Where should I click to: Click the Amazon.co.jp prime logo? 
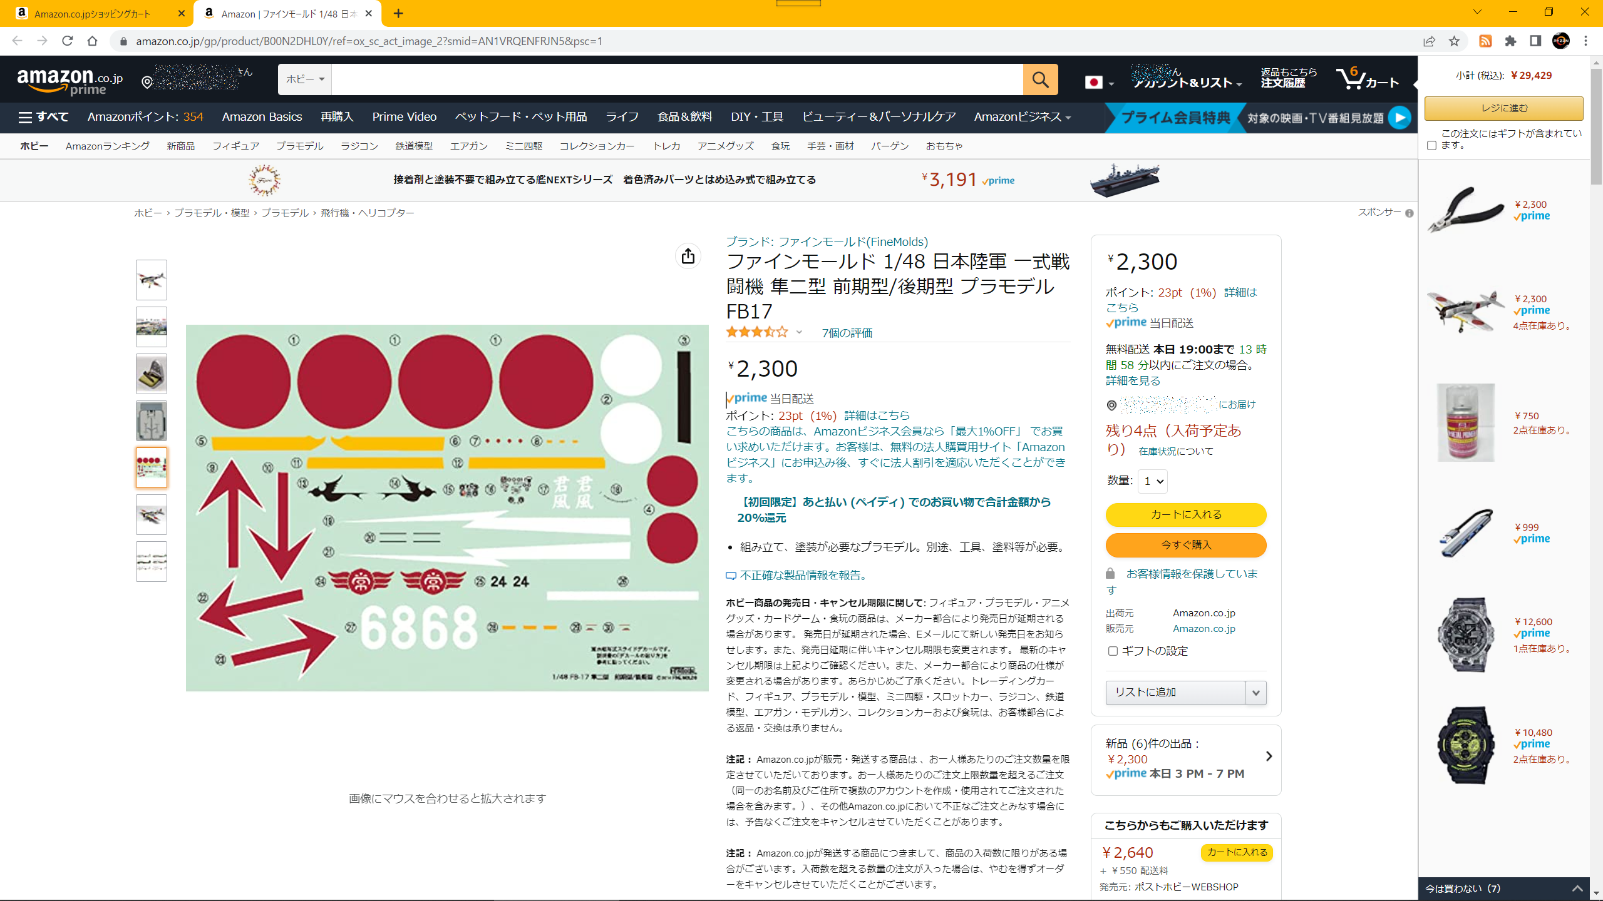pos(70,81)
